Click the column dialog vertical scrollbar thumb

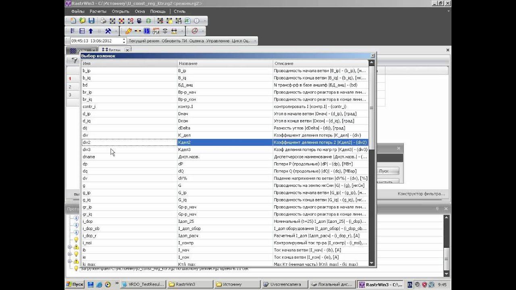tap(372, 108)
